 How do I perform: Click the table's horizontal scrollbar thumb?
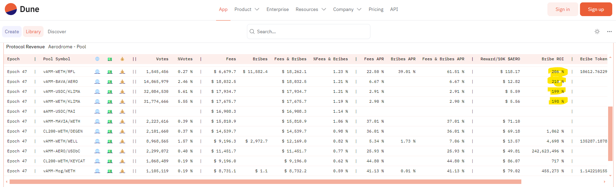click(265, 182)
